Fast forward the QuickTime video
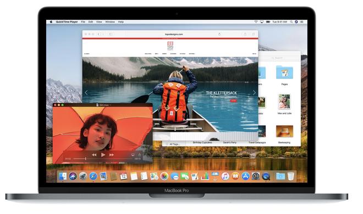The image size is (363, 214). (112, 155)
